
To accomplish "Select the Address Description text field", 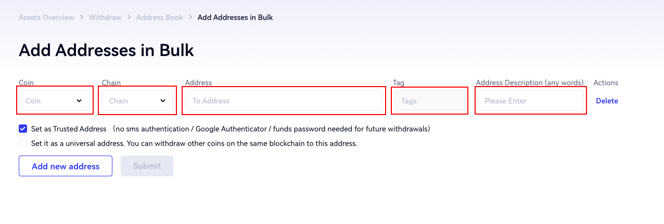I will coord(530,101).
